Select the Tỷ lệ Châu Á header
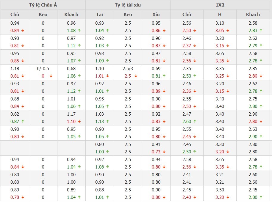The image size is (272, 203). pos(43,5)
